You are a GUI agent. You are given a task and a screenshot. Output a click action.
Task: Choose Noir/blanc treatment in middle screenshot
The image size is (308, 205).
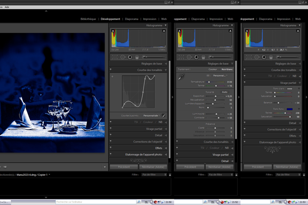[x=227, y=69]
